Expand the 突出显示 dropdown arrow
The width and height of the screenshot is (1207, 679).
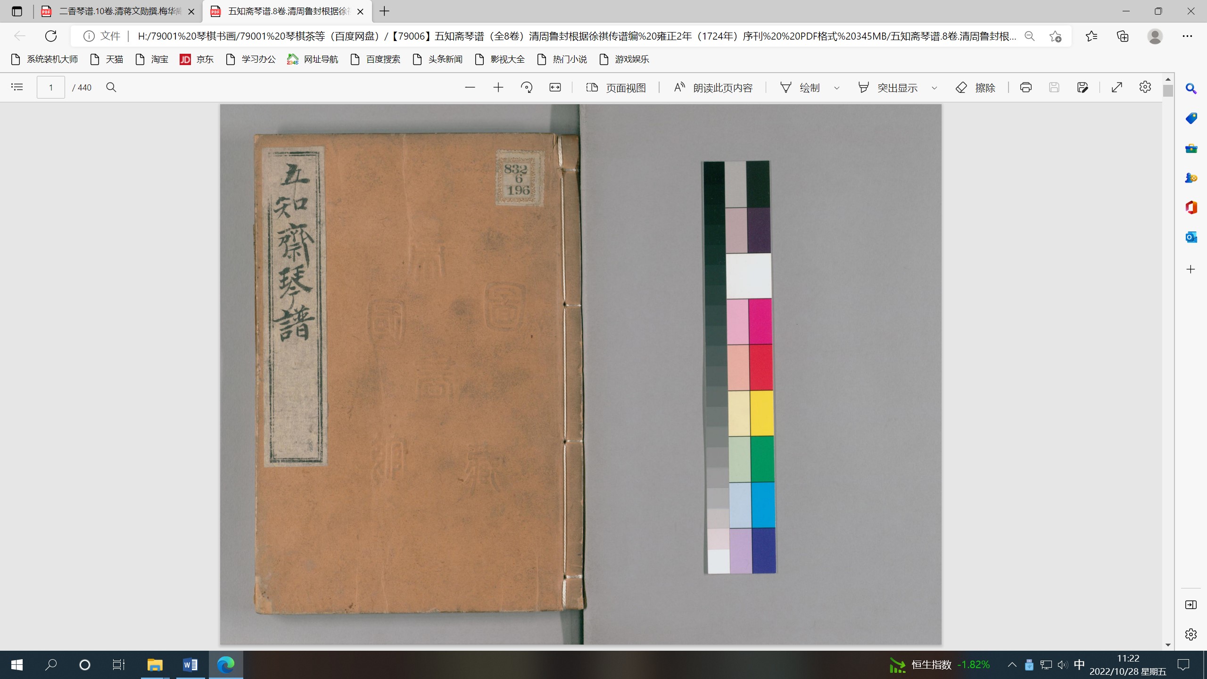click(x=934, y=88)
